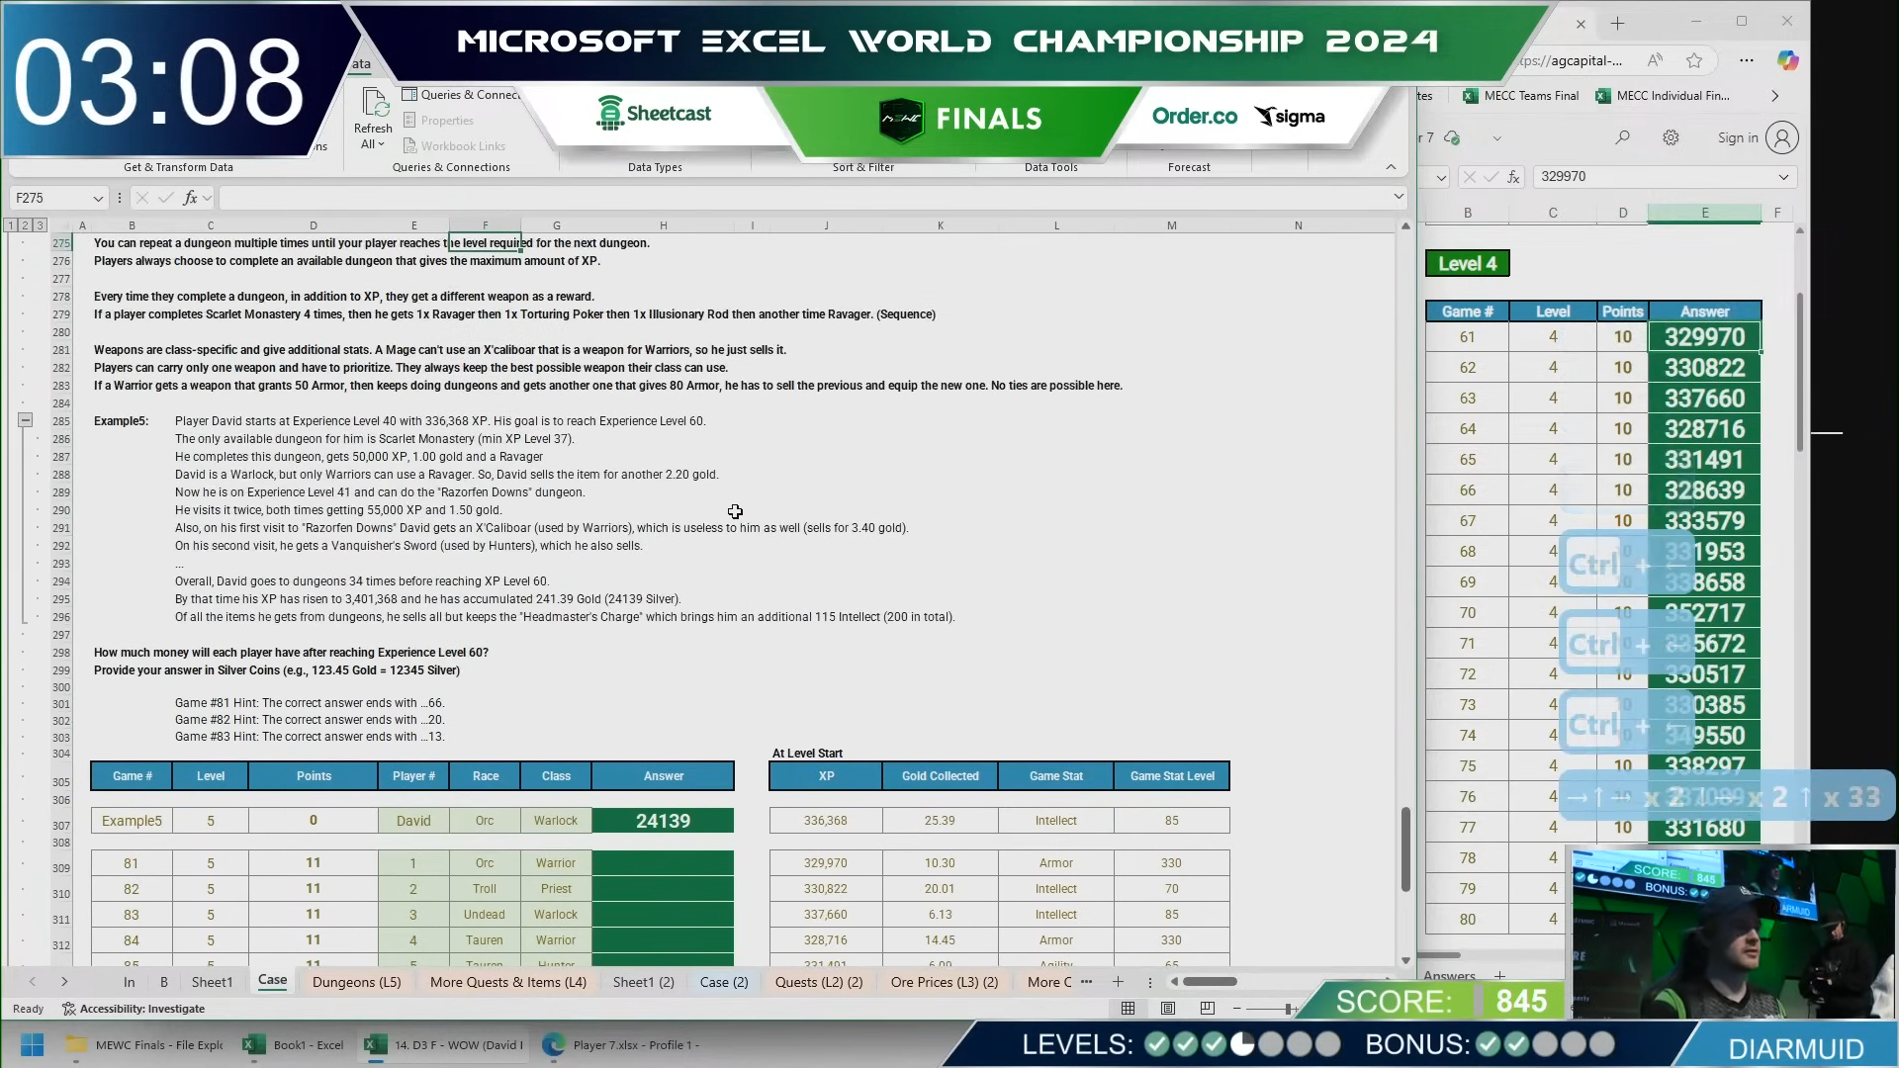Open the settings gear in the browser's Excel
Image resolution: width=1899 pixels, height=1068 pixels.
pos(1671,137)
